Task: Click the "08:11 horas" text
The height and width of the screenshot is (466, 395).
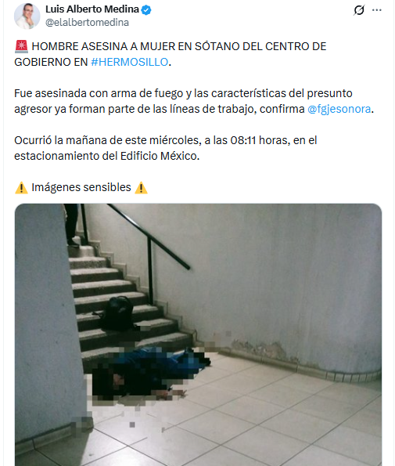Action: pyautogui.click(x=260, y=140)
